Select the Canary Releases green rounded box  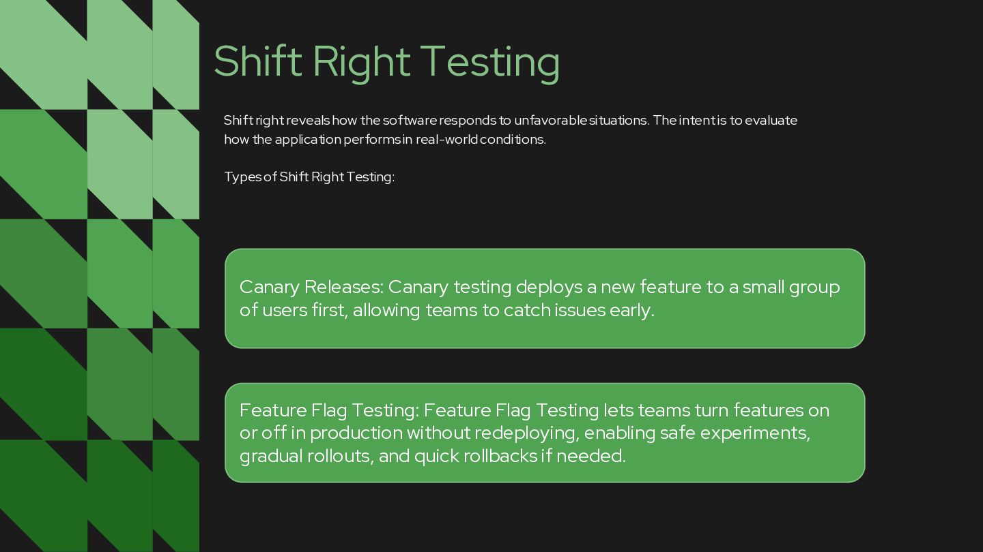[x=545, y=298]
